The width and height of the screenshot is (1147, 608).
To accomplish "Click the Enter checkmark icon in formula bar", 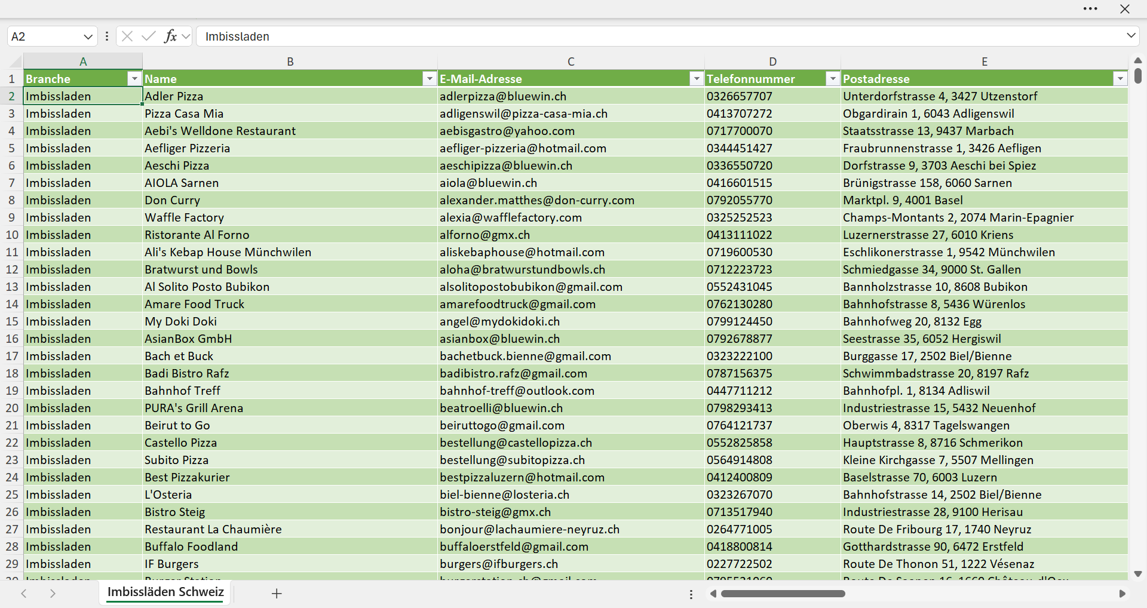I will click(149, 36).
